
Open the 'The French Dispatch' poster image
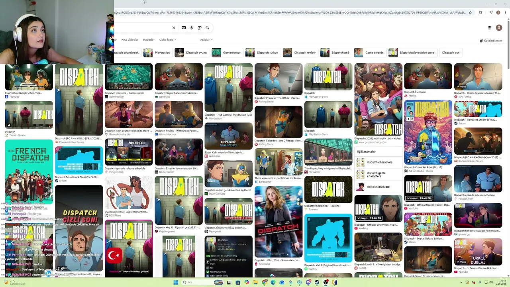tap(29, 172)
